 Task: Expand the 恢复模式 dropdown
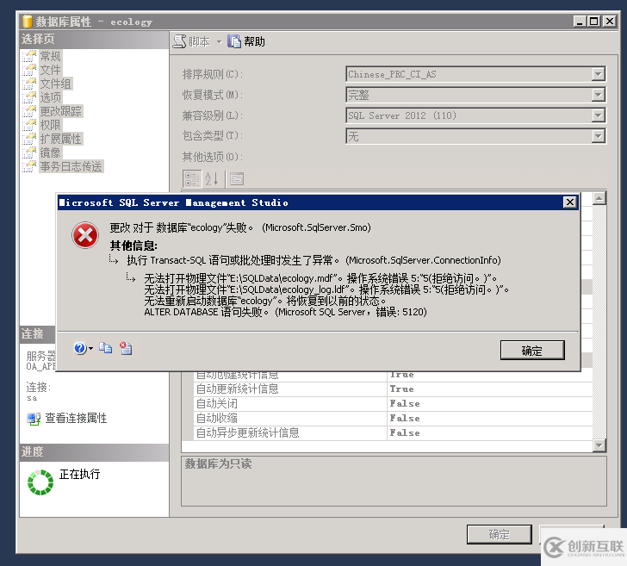[x=598, y=95]
